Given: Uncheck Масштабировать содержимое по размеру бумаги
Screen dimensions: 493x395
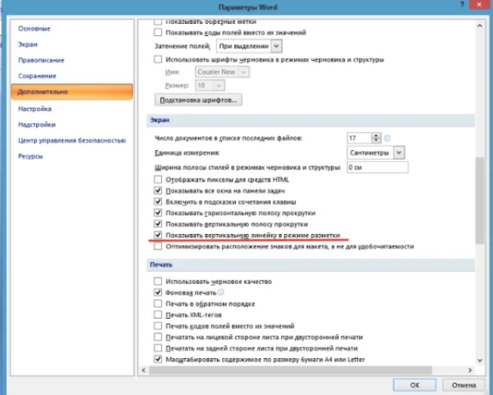Looking at the screenshot, I should point(158,359).
